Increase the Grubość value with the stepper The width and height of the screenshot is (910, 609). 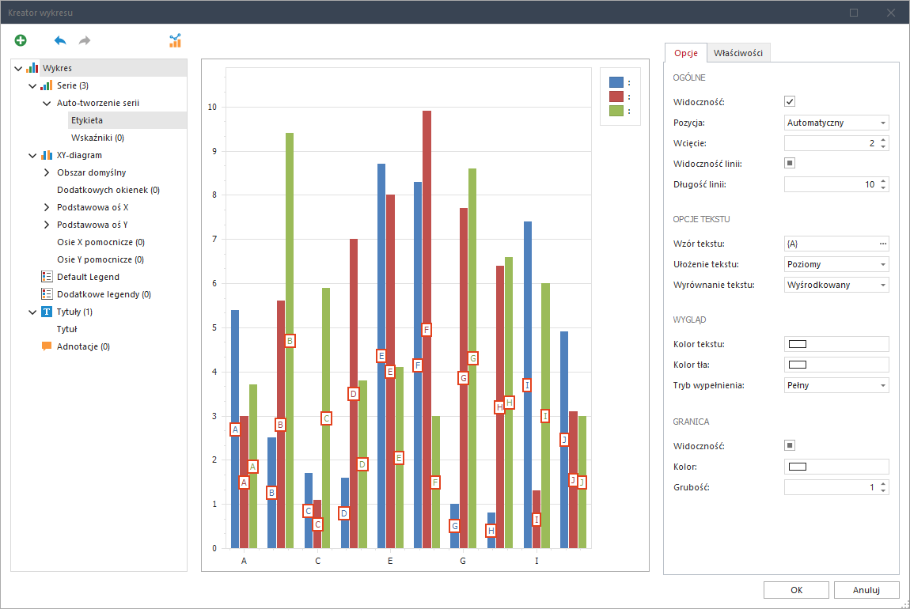(883, 484)
